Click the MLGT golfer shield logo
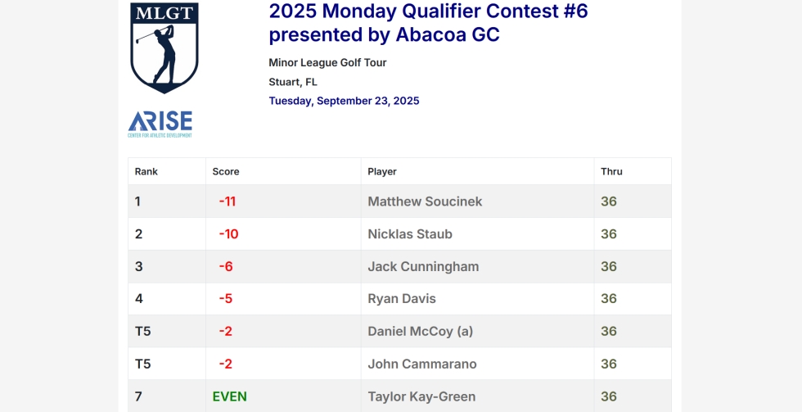The image size is (802, 412). point(164,48)
